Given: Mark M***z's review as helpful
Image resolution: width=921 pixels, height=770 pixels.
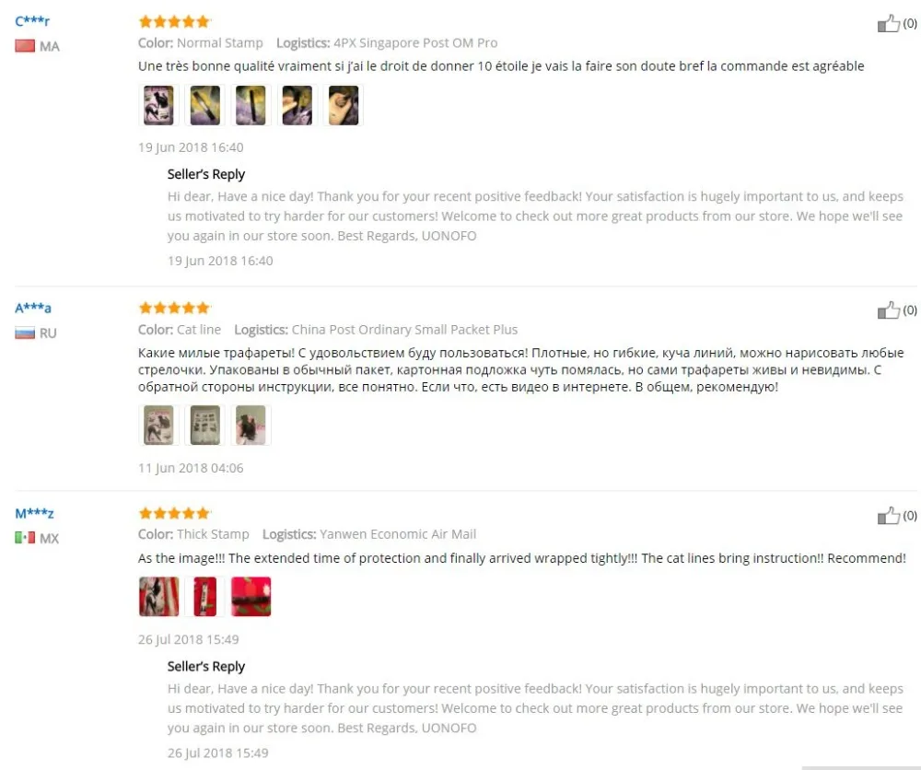Looking at the screenshot, I should coord(888,516).
